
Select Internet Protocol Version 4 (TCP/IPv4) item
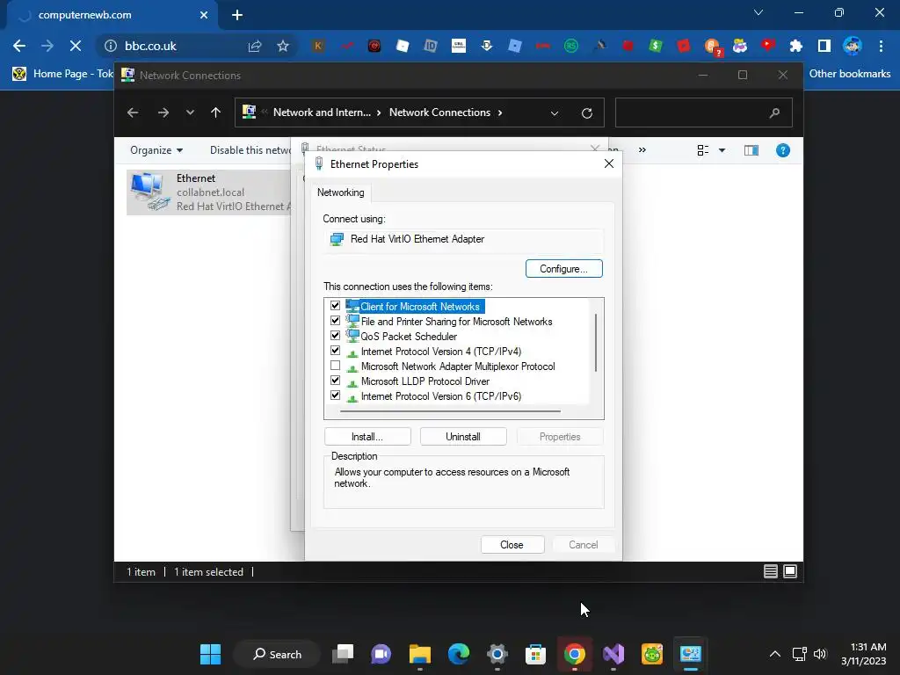(x=441, y=352)
